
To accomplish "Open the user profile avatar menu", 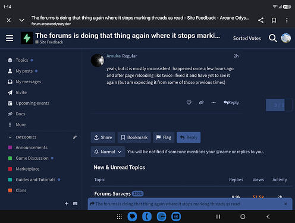I will click(286, 38).
